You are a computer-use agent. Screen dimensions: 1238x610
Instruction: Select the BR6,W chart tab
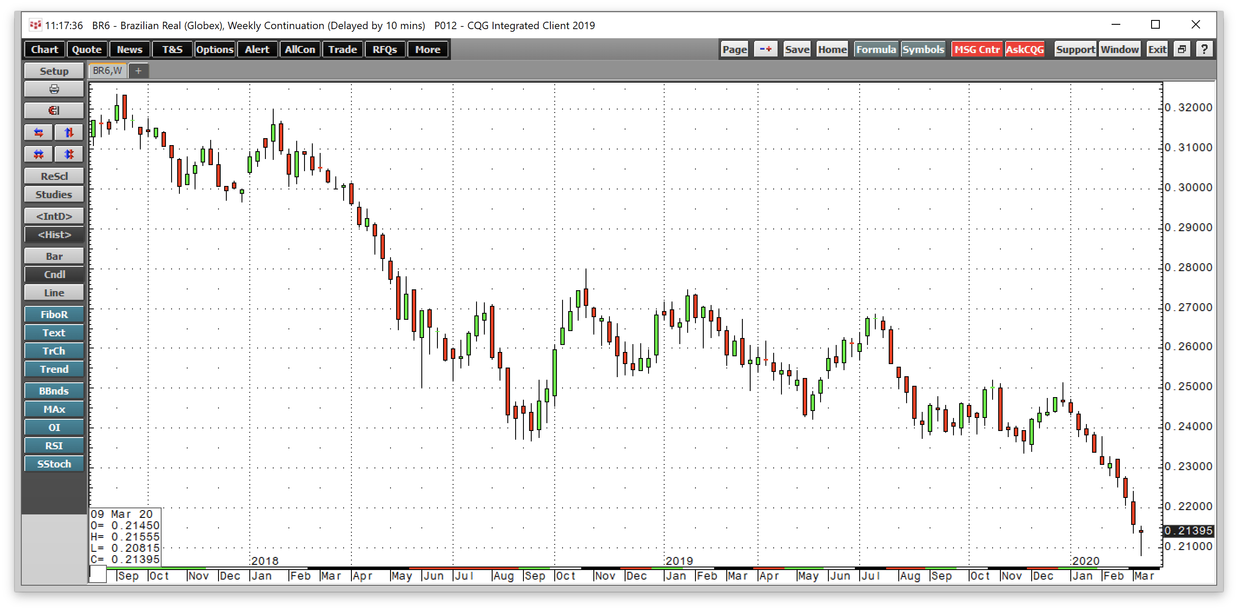point(108,71)
